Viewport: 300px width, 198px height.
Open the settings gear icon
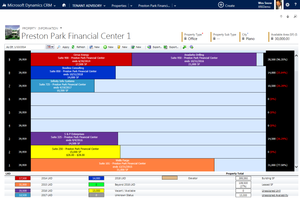287,5
